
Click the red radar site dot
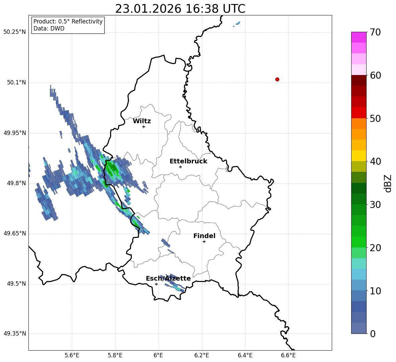point(277,79)
